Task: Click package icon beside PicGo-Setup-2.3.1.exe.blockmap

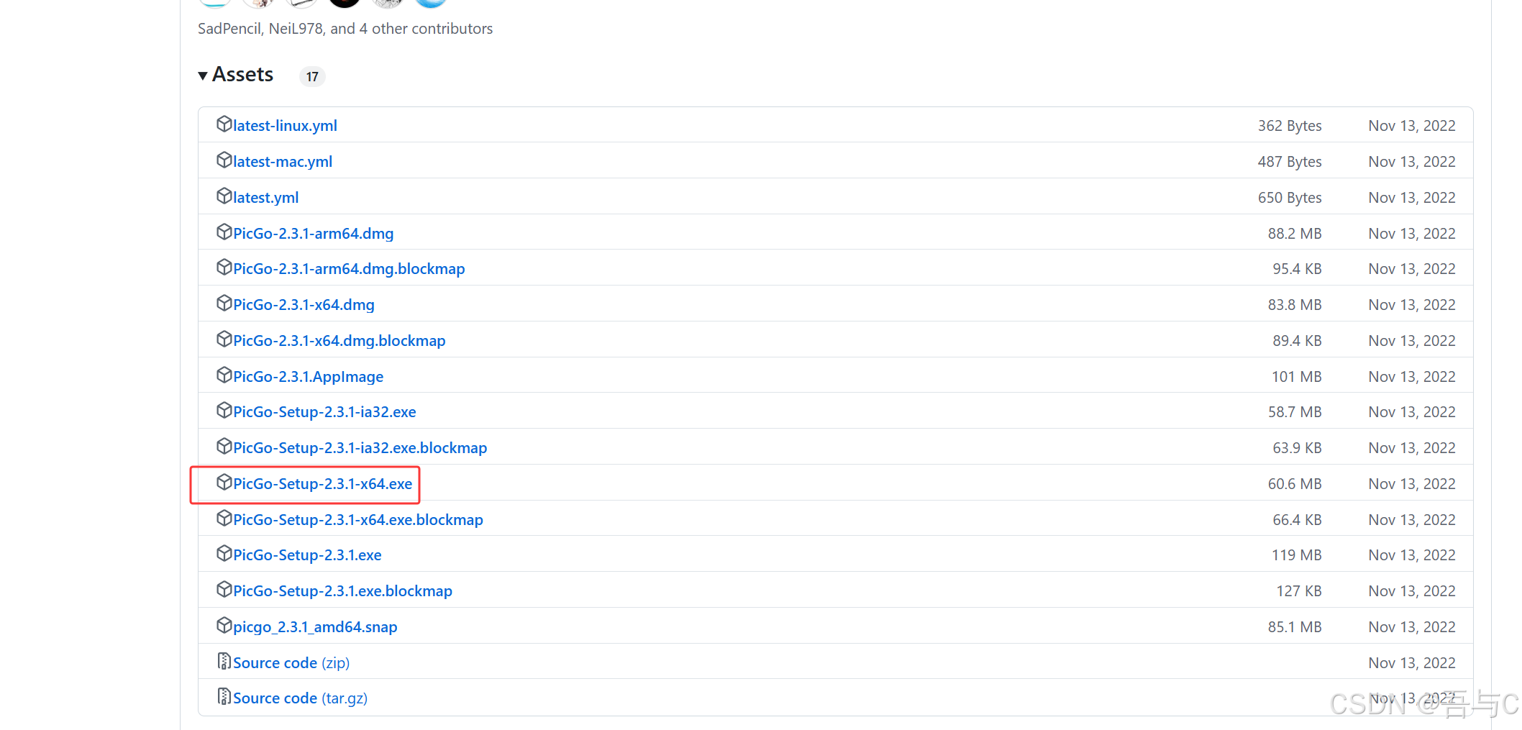Action: [x=224, y=590]
